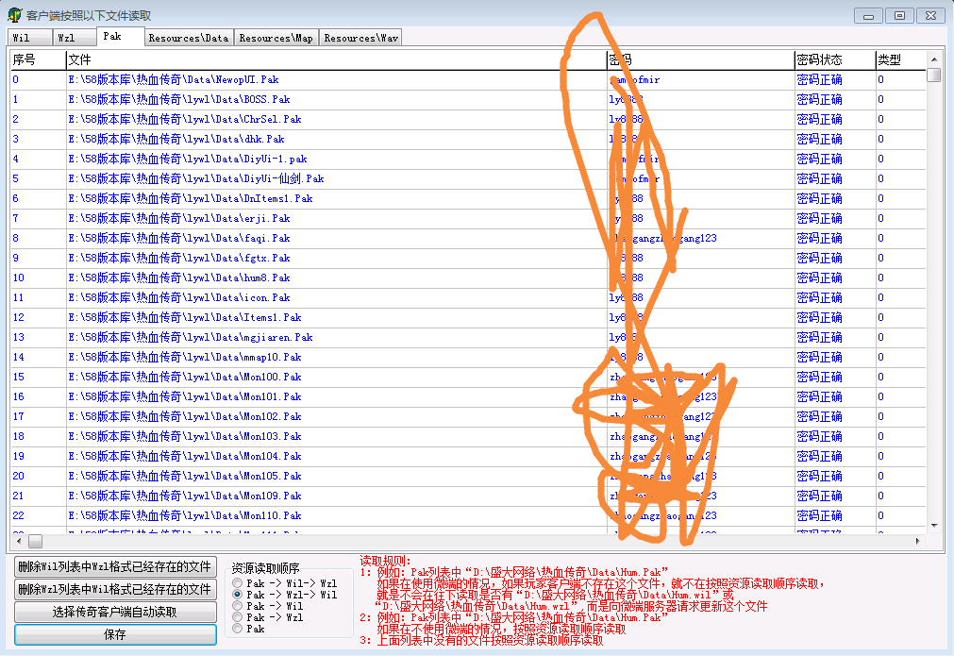The width and height of the screenshot is (954, 656).
Task: Click the horizontal scrollbar thumb
Action: (x=36, y=542)
